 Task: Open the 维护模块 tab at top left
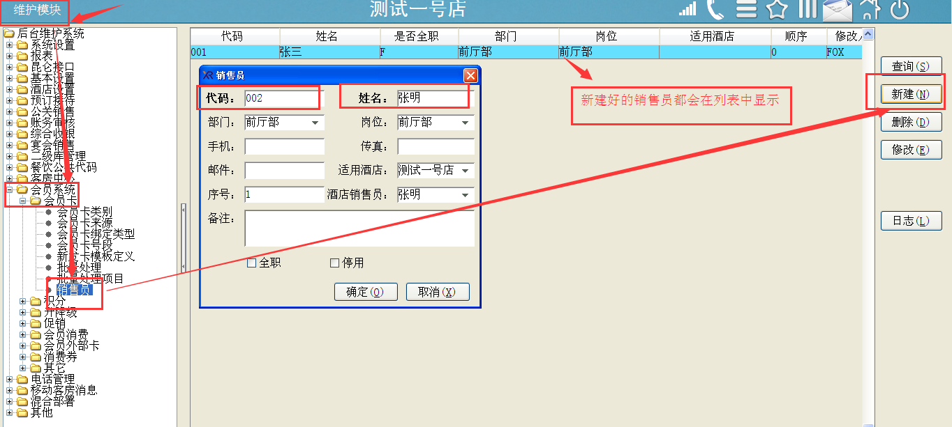tap(38, 10)
